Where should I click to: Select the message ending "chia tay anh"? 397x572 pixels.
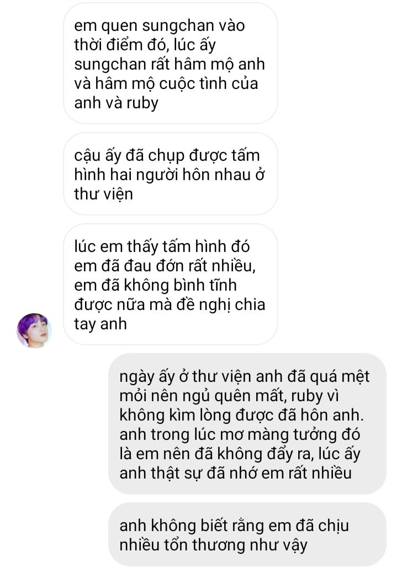point(170,285)
